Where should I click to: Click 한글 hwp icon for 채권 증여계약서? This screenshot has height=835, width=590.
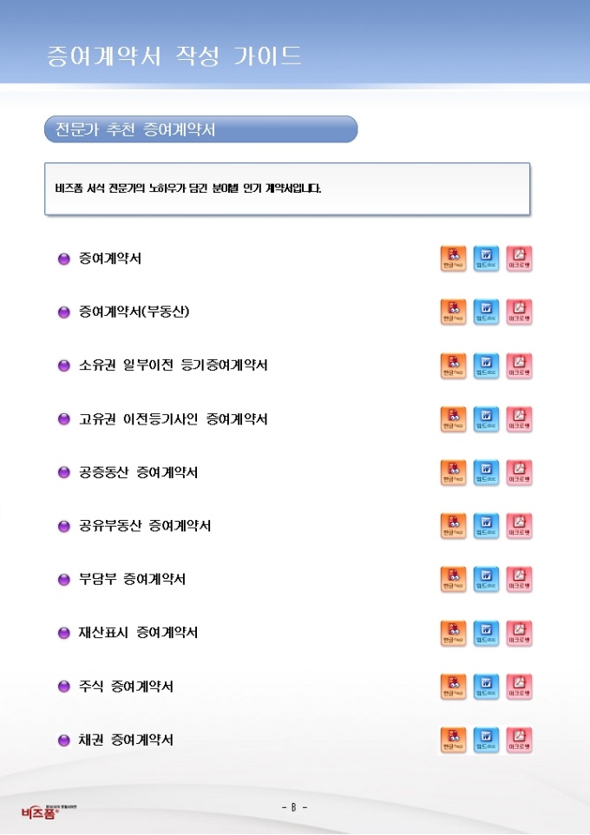tap(453, 740)
